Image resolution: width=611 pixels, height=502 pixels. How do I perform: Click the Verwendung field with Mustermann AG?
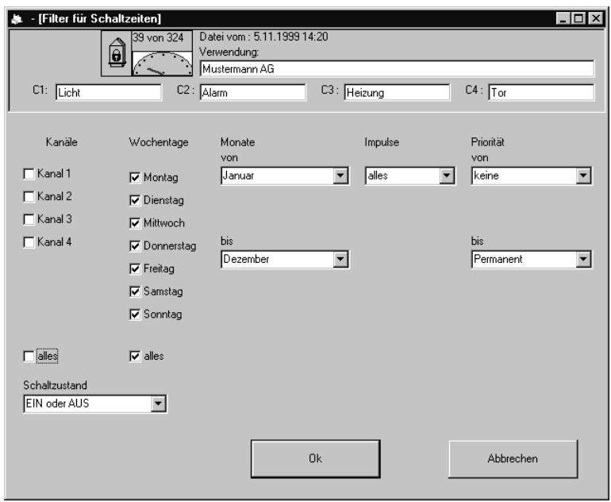pos(396,69)
